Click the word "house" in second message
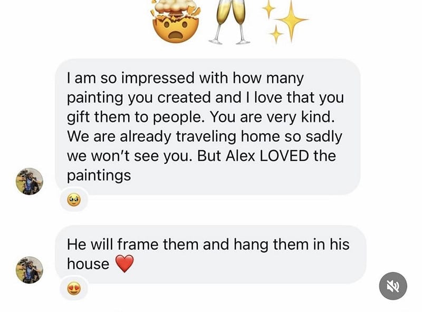Screen dimensions: 422x312 click(x=88, y=264)
